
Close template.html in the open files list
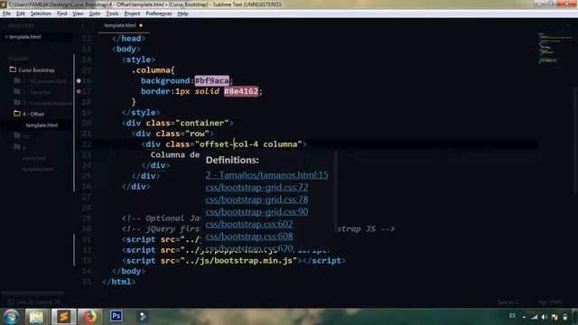point(6,37)
